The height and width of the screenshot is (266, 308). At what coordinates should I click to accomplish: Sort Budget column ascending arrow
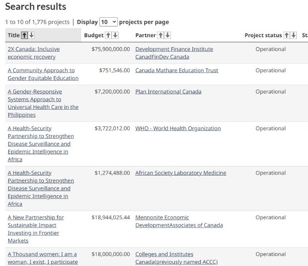click(x=108, y=36)
